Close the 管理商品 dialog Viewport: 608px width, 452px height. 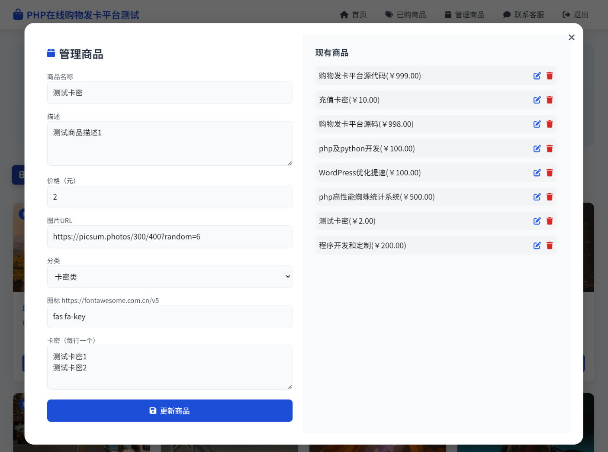572,38
